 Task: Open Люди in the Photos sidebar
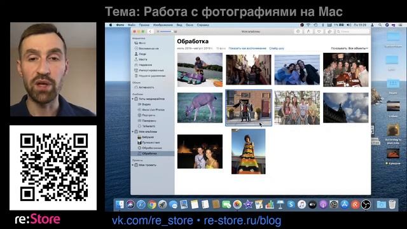click(x=142, y=54)
